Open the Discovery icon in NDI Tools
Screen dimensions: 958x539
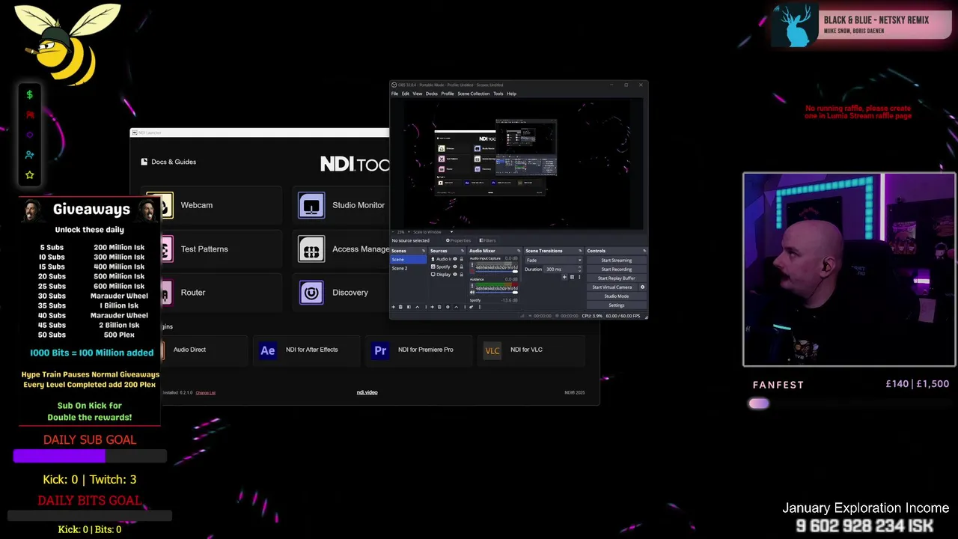311,293
